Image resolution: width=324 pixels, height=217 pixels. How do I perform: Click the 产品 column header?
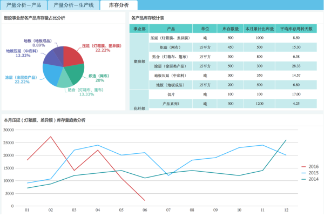[171, 29]
